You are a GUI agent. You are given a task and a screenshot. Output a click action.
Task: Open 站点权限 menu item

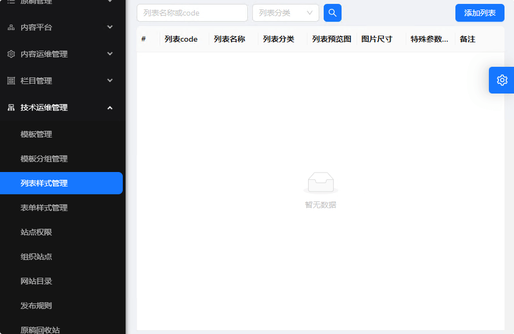[x=36, y=232]
